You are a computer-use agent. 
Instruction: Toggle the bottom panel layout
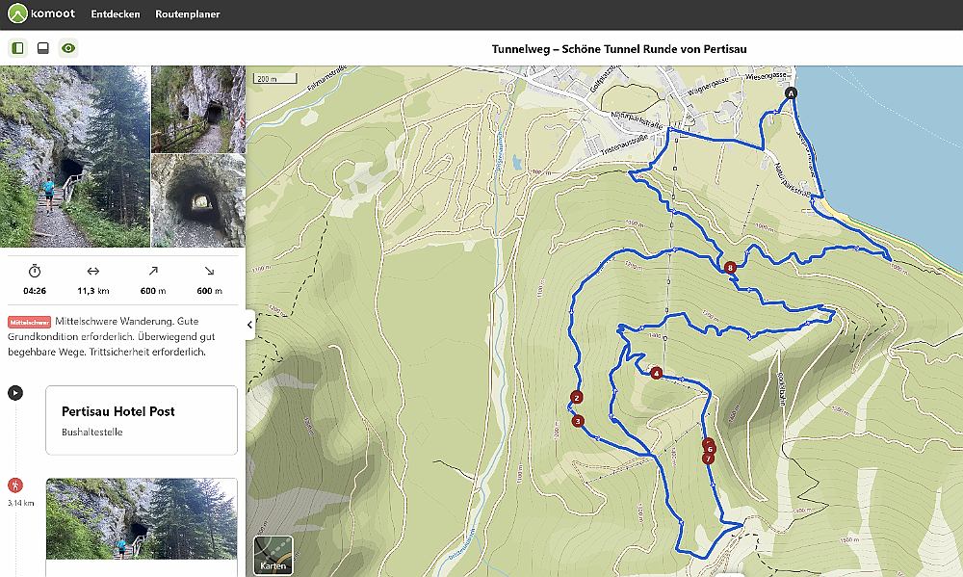pyautogui.click(x=42, y=48)
